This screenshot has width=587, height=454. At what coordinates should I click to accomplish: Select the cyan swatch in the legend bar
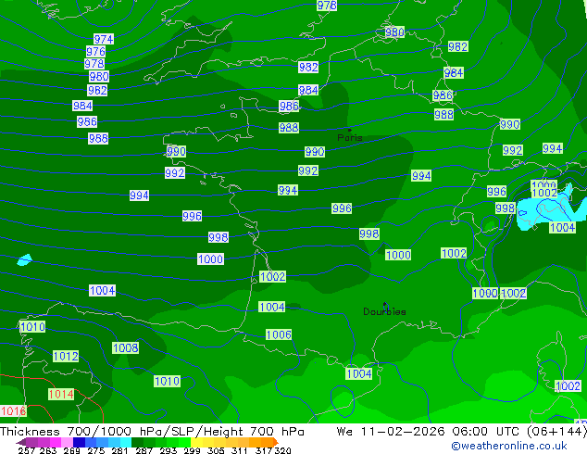click(125, 442)
